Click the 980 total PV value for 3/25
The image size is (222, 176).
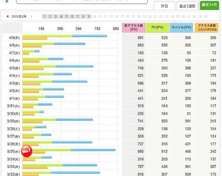click(141, 151)
